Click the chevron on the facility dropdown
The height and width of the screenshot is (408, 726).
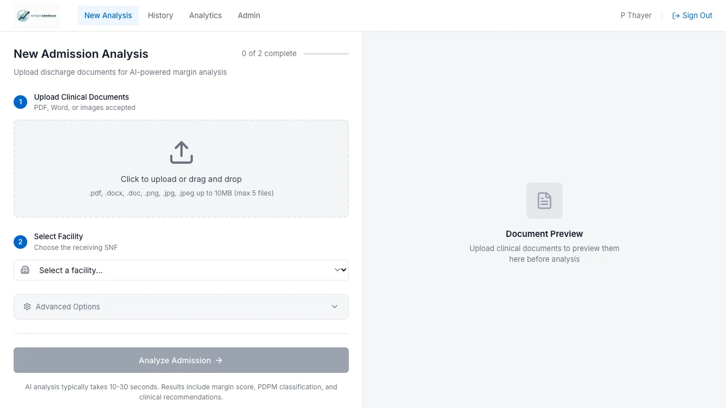tap(340, 270)
